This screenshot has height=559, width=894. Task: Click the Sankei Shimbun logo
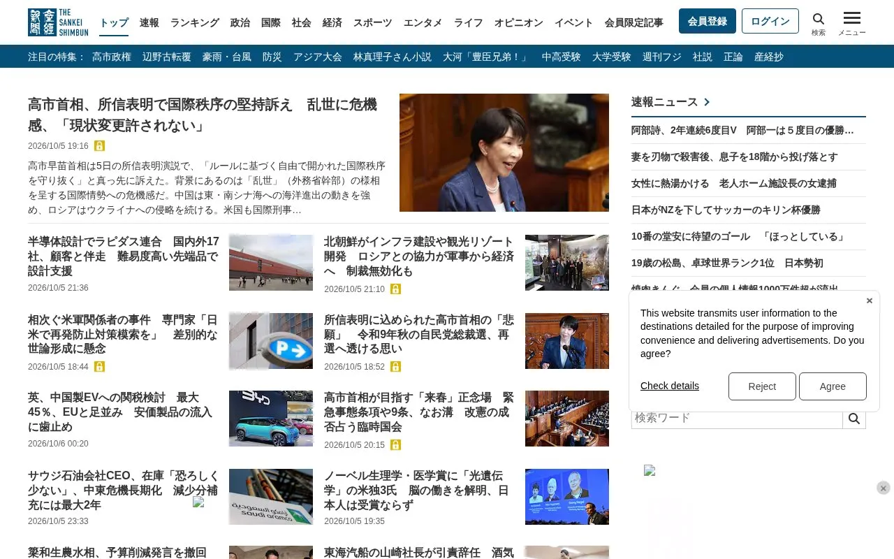58,22
